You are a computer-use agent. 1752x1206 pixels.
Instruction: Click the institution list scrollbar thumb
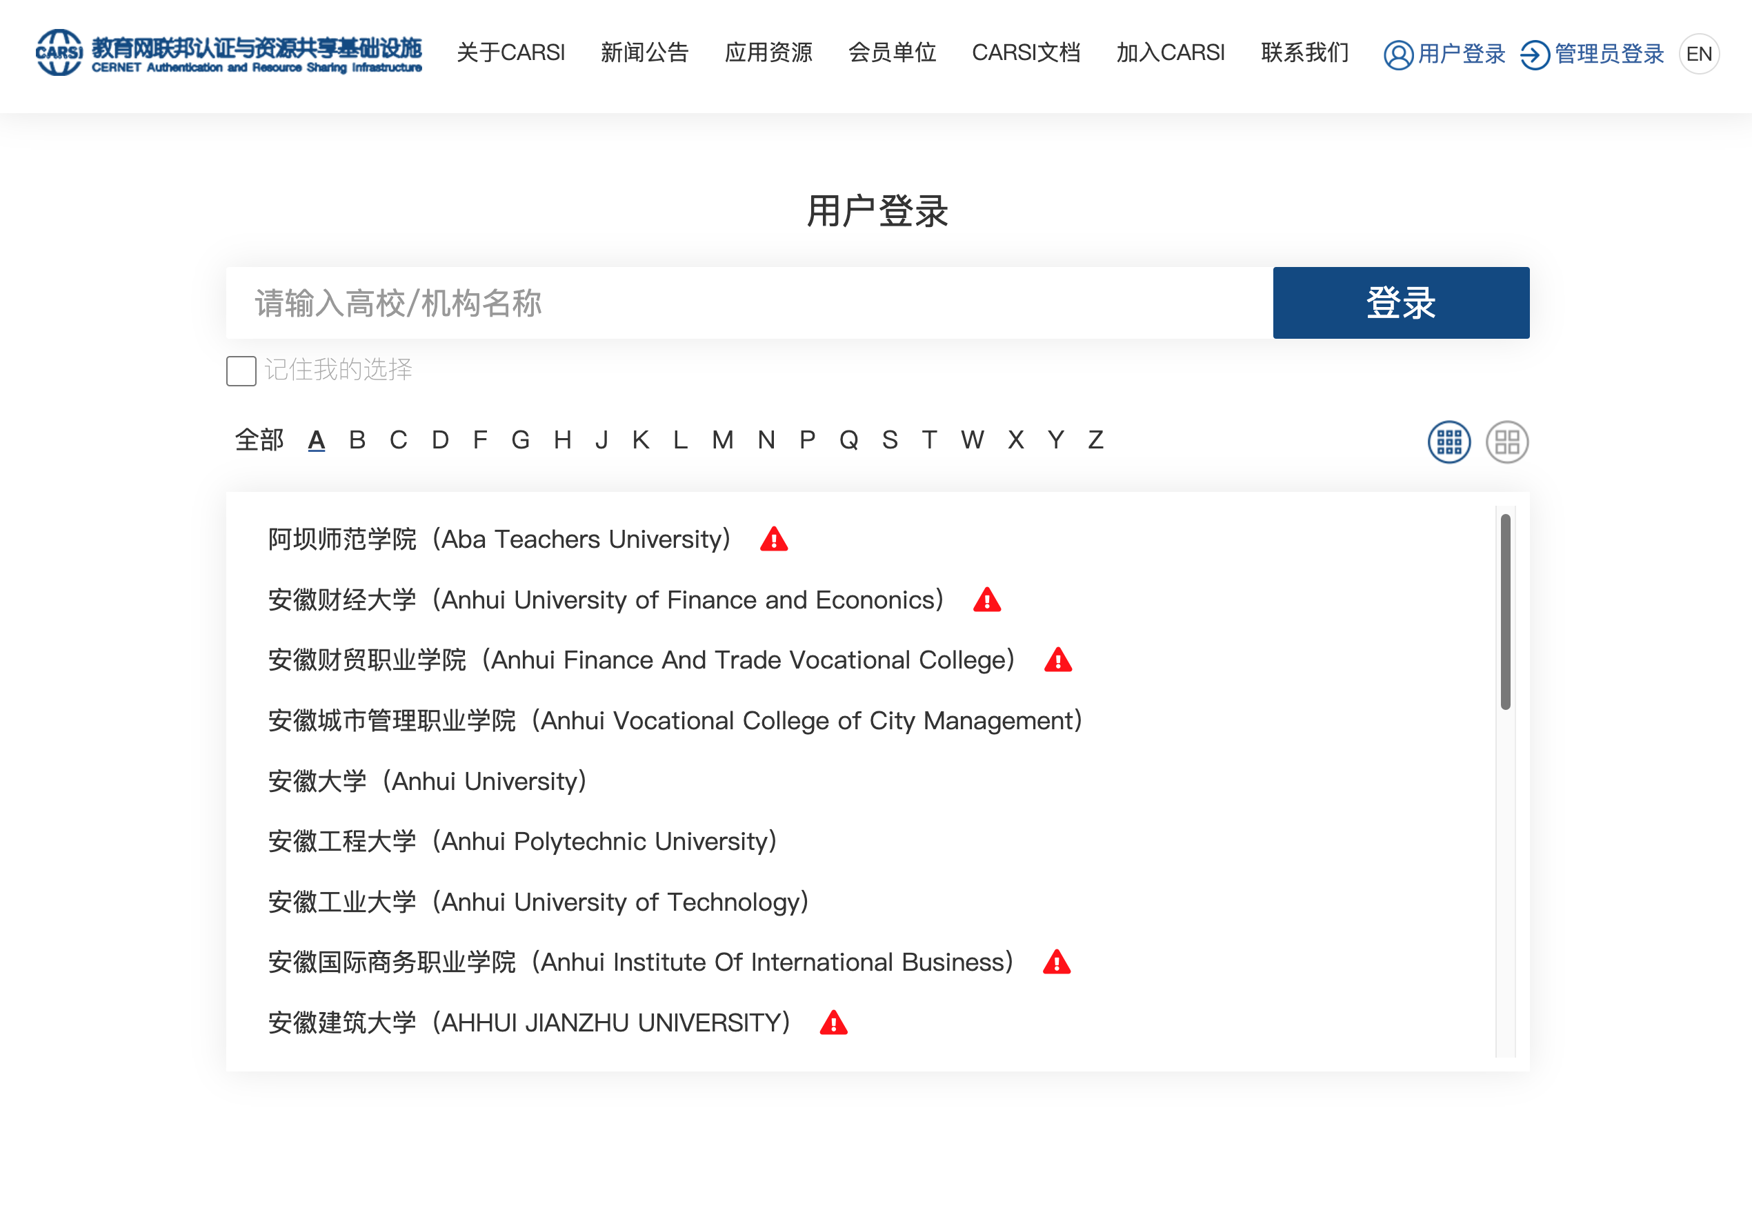(1505, 611)
